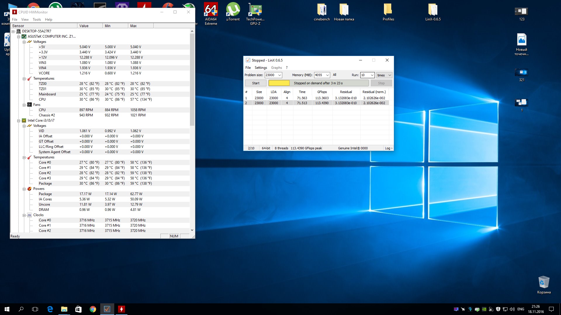The height and width of the screenshot is (315, 561).
Task: Click the HWMonitor taskbar icon
Action: click(x=122, y=309)
